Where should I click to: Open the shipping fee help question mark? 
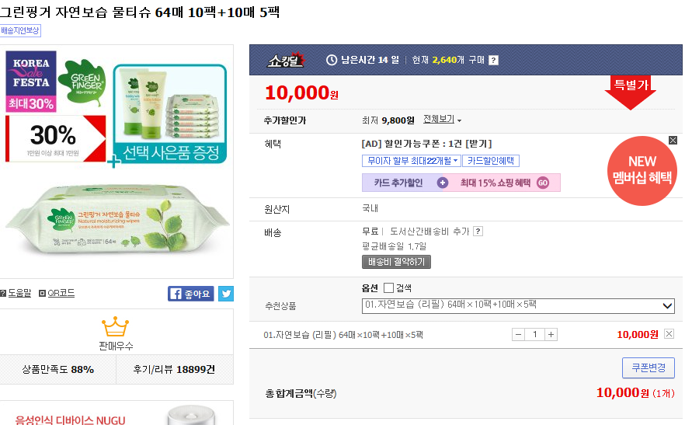[x=478, y=231]
